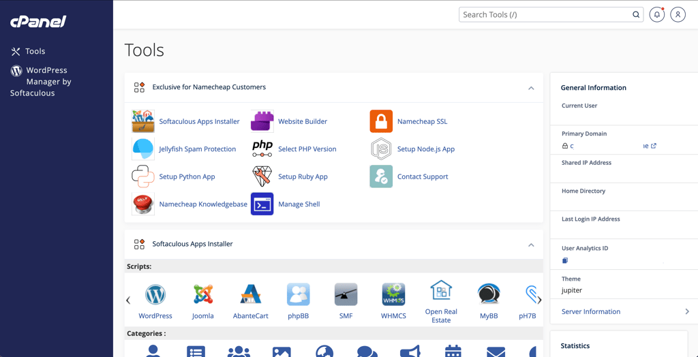Open the Setup Node.js App link
The height and width of the screenshot is (357, 698).
click(426, 149)
